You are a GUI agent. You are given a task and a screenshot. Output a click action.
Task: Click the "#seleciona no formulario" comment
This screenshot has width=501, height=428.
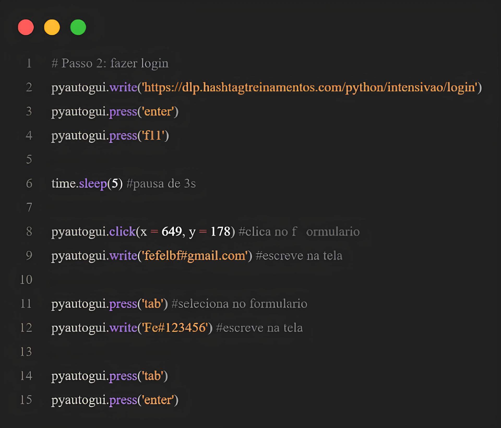pos(239,304)
